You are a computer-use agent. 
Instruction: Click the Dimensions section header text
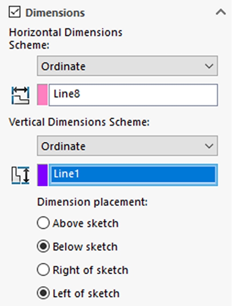(x=55, y=13)
